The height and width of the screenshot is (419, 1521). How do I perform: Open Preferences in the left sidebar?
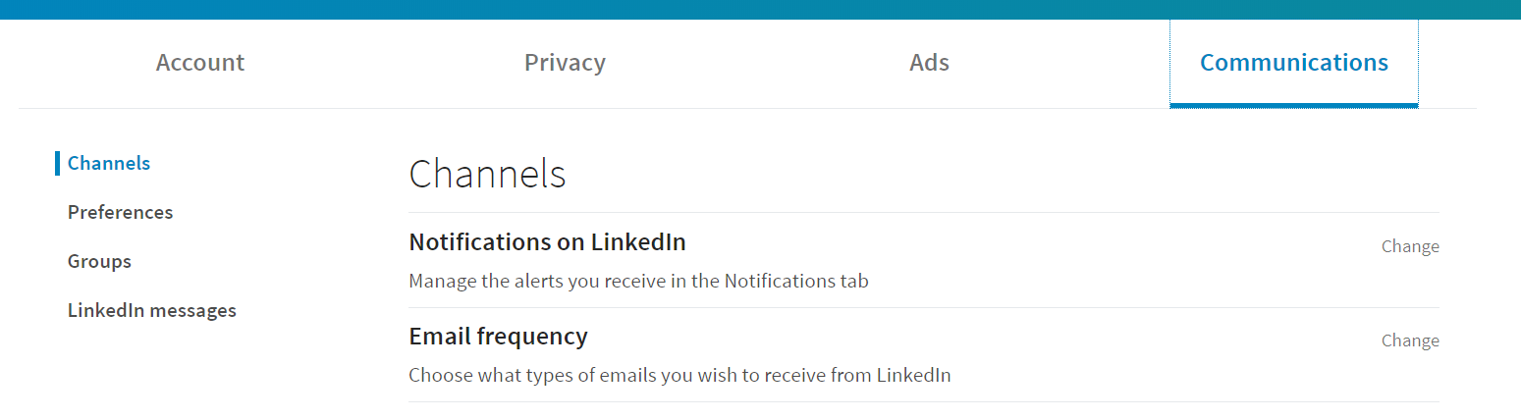click(120, 212)
